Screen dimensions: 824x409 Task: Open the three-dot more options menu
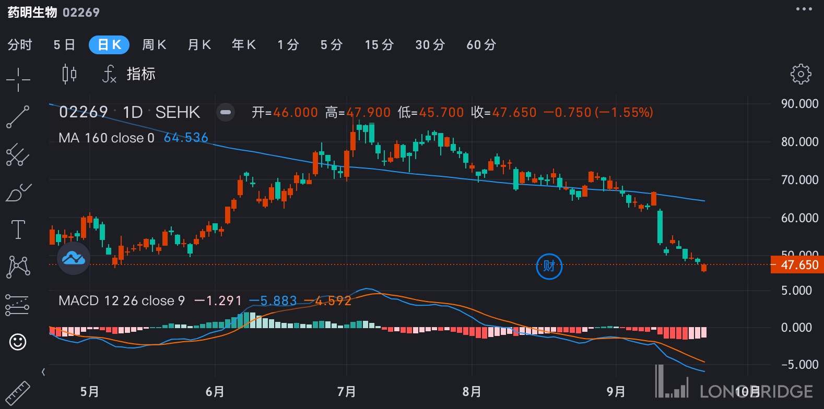click(x=804, y=9)
